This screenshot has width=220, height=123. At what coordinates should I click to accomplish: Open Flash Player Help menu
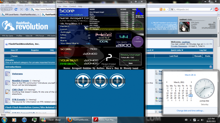tap(80, 6)
